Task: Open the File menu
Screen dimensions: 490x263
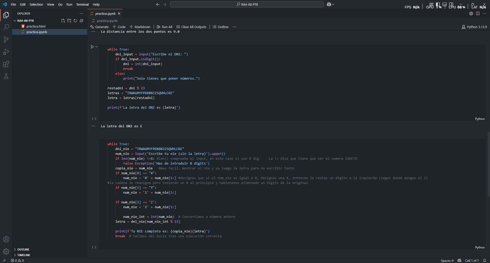Action: [x=14, y=4]
